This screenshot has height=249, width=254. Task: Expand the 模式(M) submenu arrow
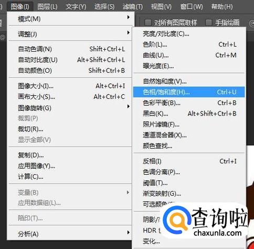pyautogui.click(x=129, y=17)
